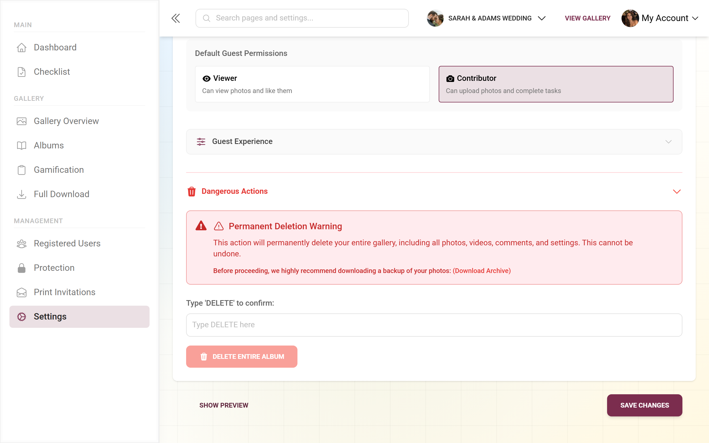
Task: Click the Contributor camera icon
Action: tap(450, 79)
